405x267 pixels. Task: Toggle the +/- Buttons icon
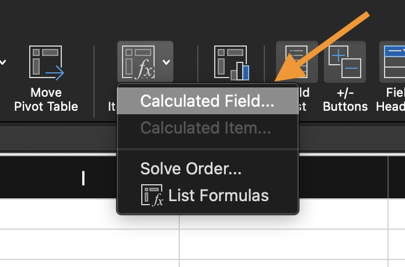[x=344, y=62]
